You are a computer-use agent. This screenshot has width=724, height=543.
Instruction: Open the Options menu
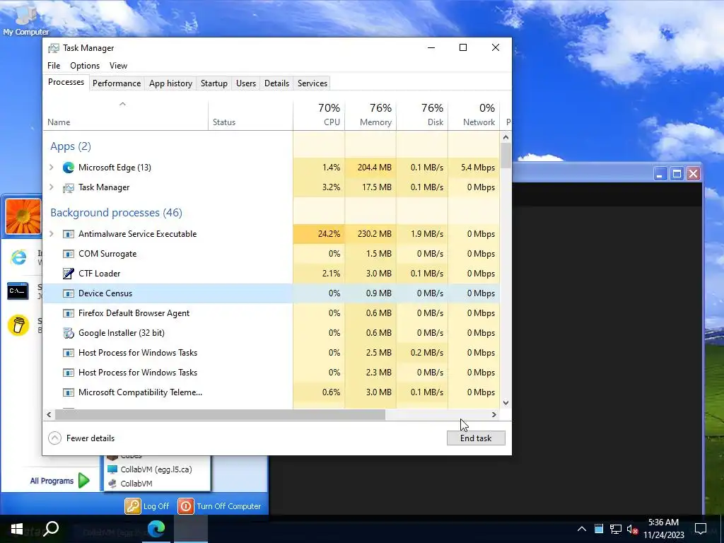click(x=85, y=66)
